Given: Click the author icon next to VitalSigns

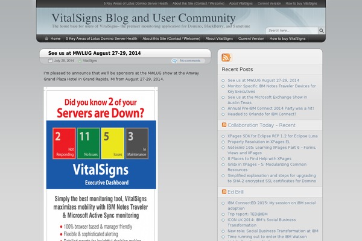Looking at the screenshot, I should (80, 61).
